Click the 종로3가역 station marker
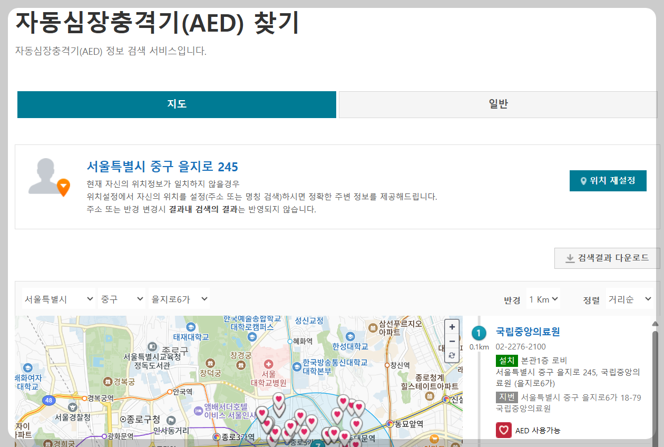The width and height of the screenshot is (664, 447). pos(217,437)
